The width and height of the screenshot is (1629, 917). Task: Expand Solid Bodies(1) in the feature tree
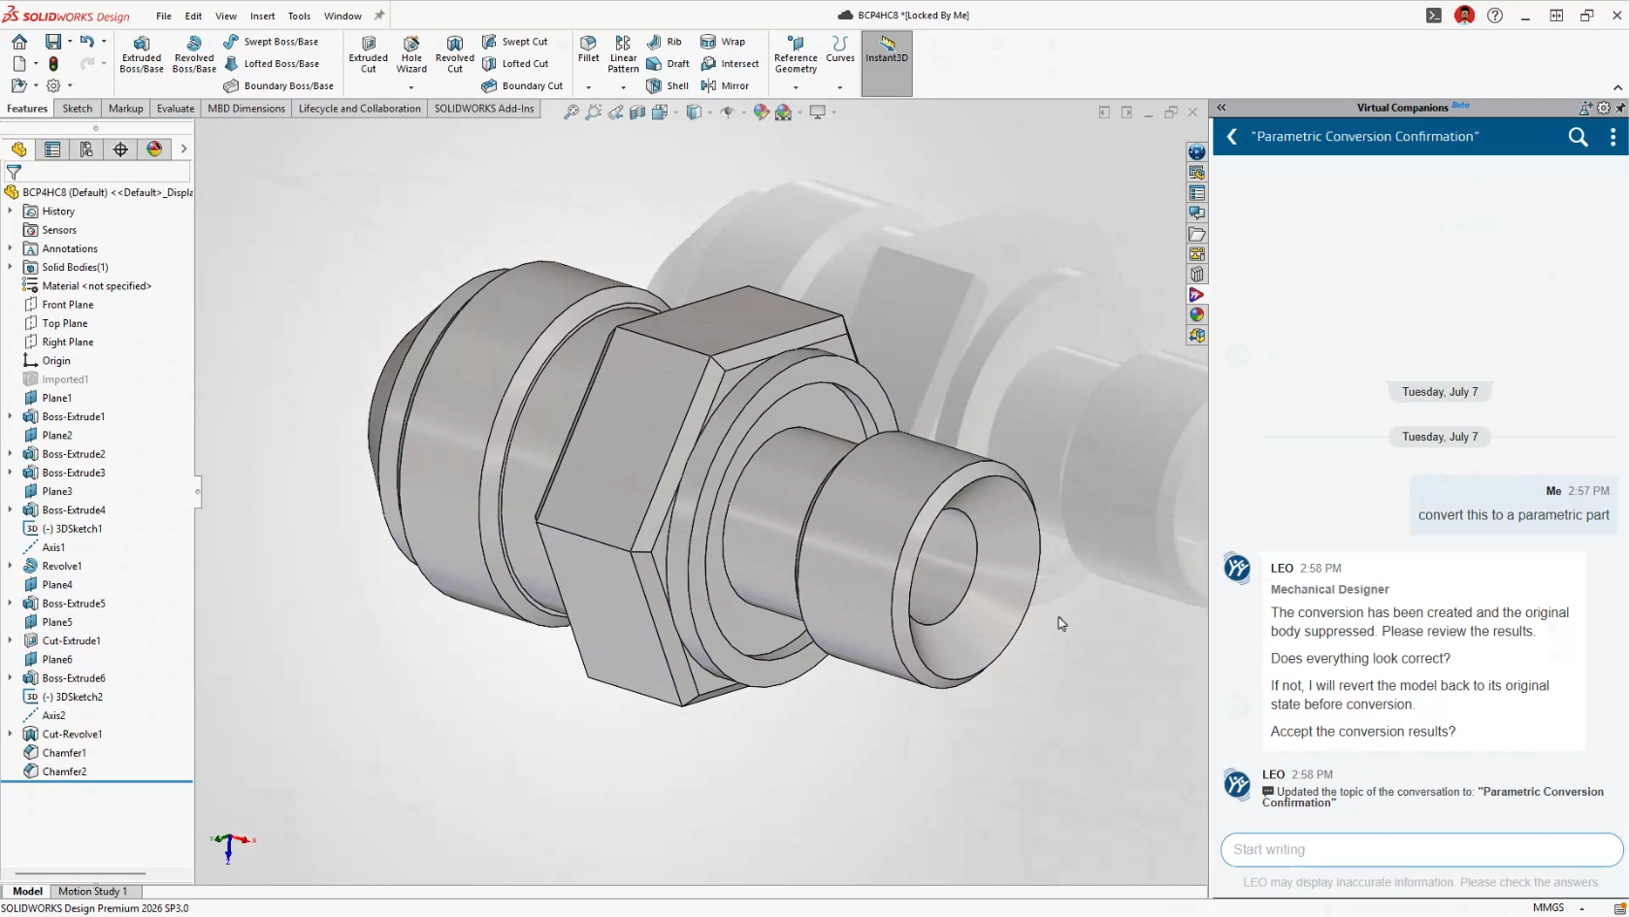(11, 267)
